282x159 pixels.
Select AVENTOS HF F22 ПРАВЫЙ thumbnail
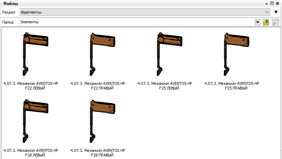(102, 54)
